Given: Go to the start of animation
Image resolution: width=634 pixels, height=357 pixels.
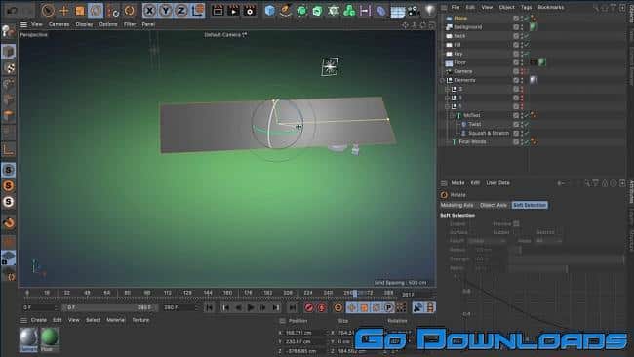Looking at the screenshot, I should (209, 307).
